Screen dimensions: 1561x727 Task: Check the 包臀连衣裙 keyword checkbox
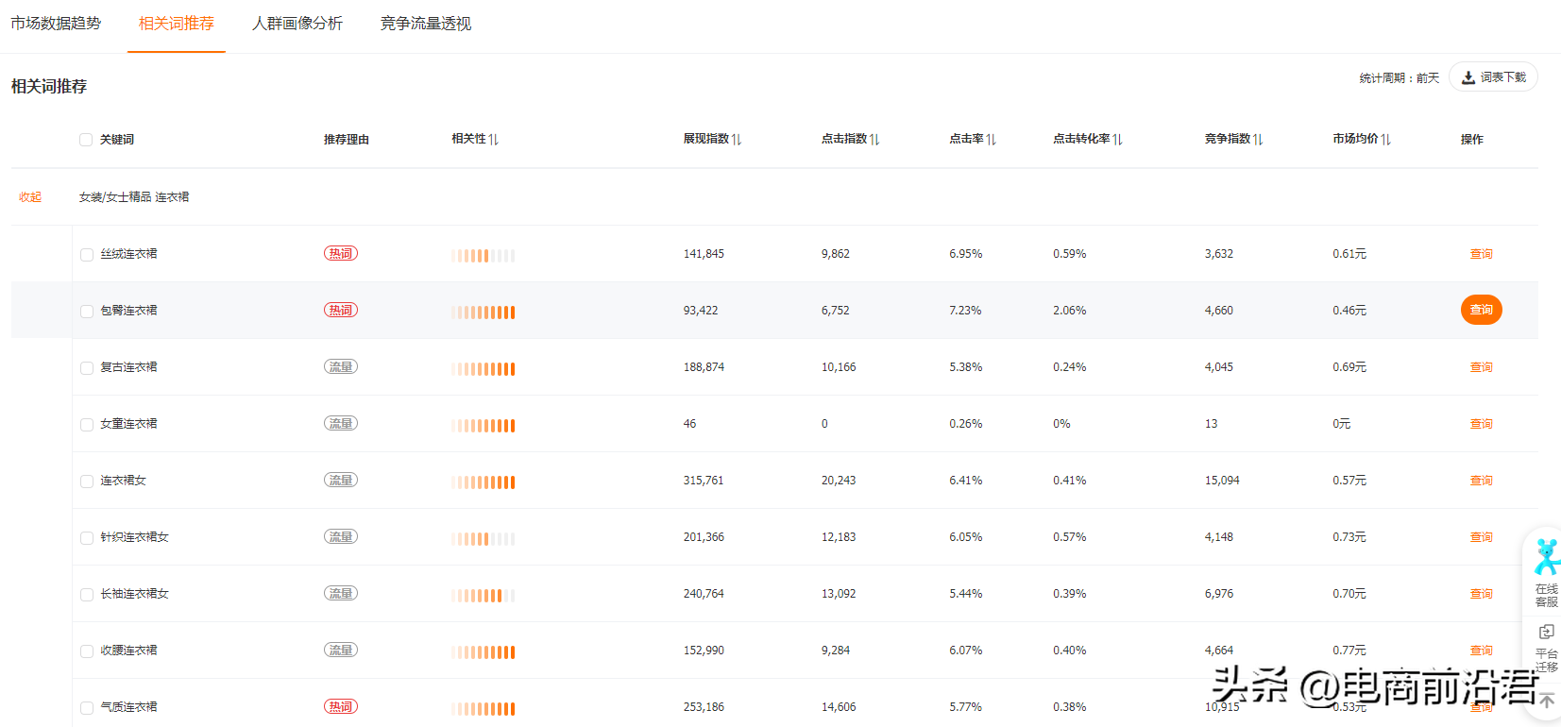[x=87, y=312]
